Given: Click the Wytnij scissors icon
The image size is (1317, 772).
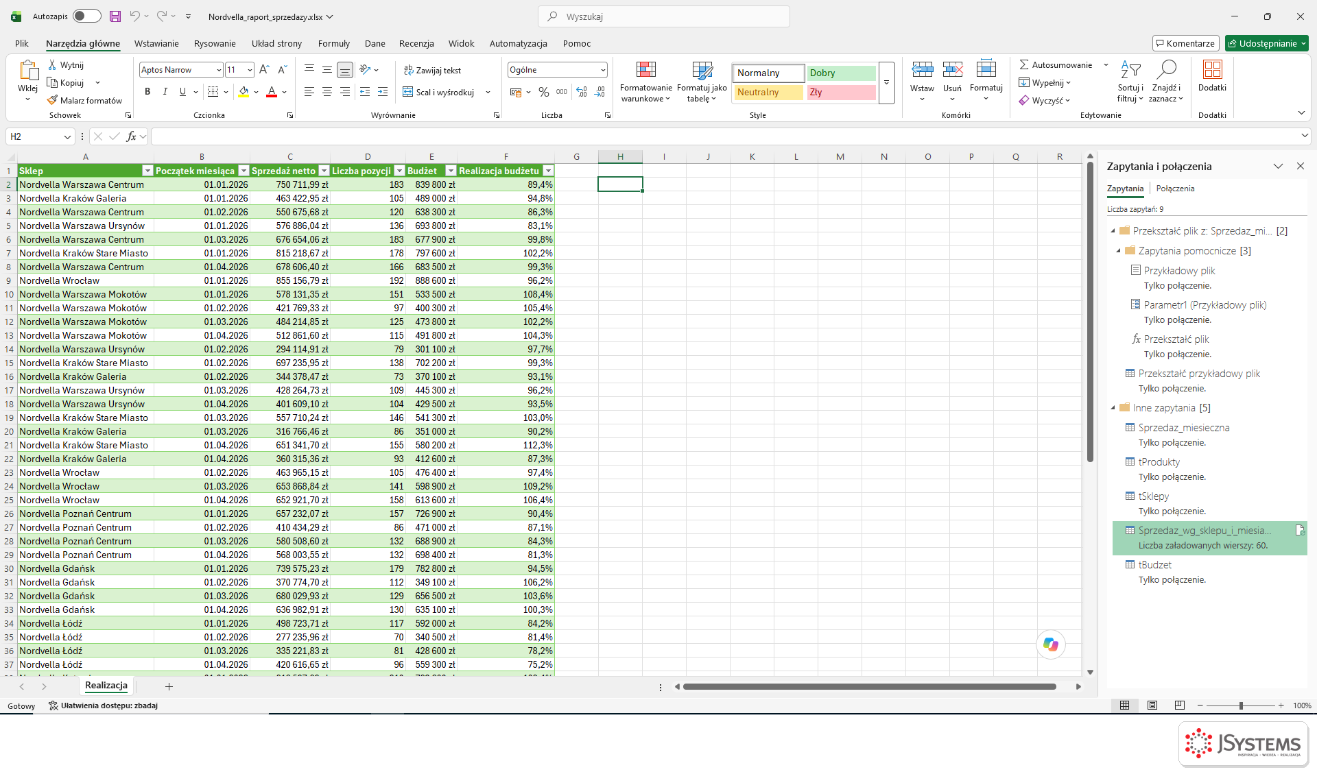Looking at the screenshot, I should click(52, 65).
